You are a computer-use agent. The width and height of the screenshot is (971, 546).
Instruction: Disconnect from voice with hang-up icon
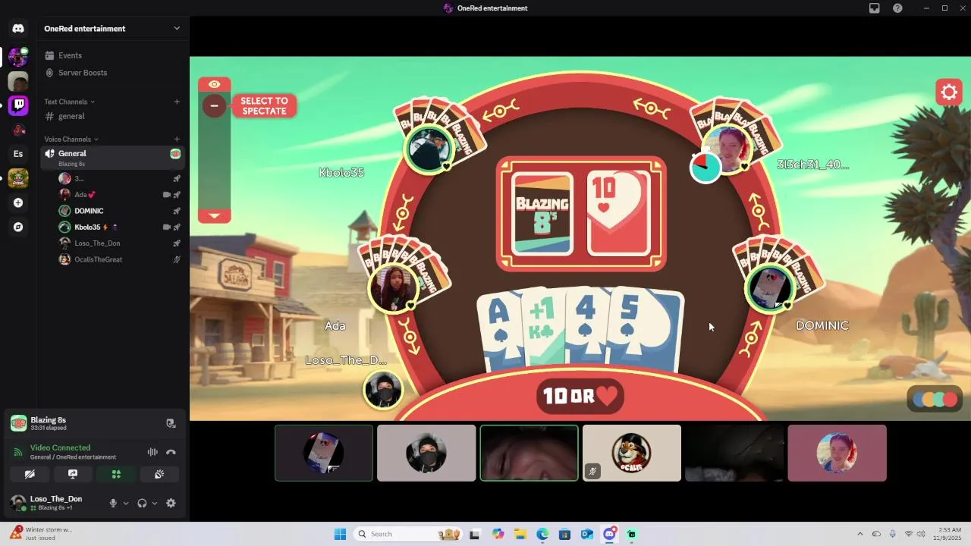tap(171, 452)
